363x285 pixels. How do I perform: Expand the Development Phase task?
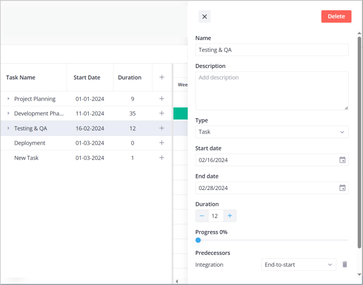point(8,114)
